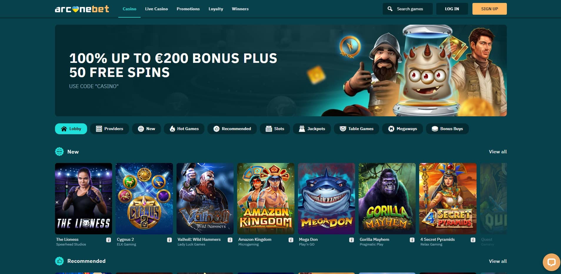Go to the Promotions page
The height and width of the screenshot is (274, 561).
point(188,9)
